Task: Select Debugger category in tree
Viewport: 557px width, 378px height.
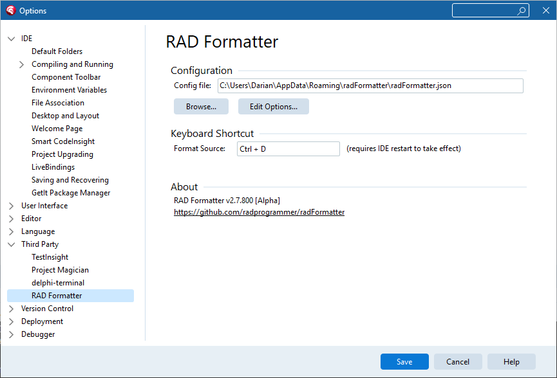Action: click(38, 334)
